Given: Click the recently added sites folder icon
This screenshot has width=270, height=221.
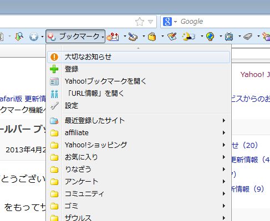Looking at the screenshot, I should point(54,121).
